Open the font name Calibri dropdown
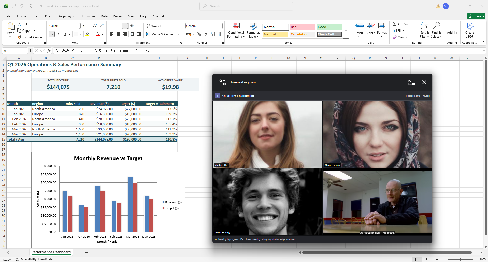Screen dimensions: 488x262 click(78, 26)
